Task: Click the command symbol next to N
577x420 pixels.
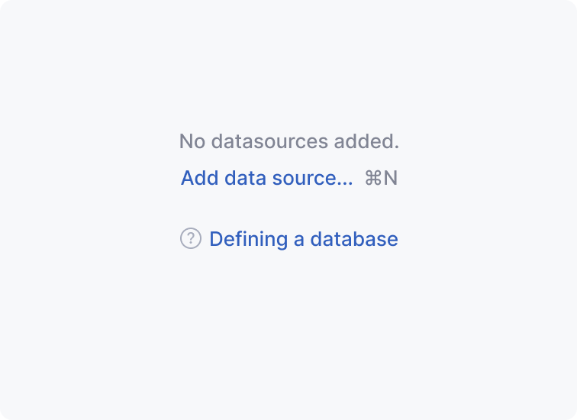Action: coord(372,179)
